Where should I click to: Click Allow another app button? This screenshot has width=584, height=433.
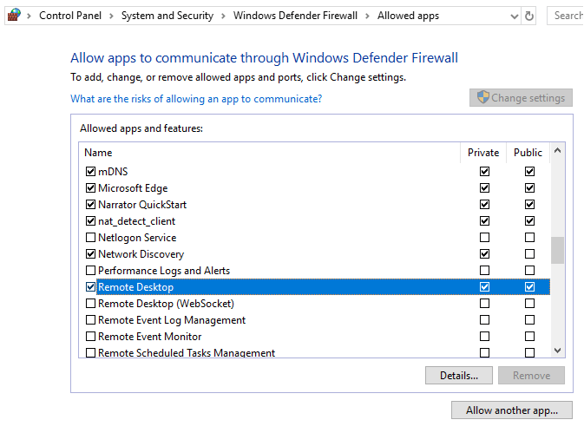tap(512, 410)
